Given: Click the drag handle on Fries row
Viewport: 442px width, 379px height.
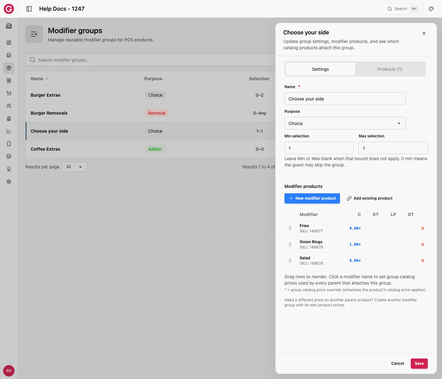Looking at the screenshot, I should click(290, 228).
